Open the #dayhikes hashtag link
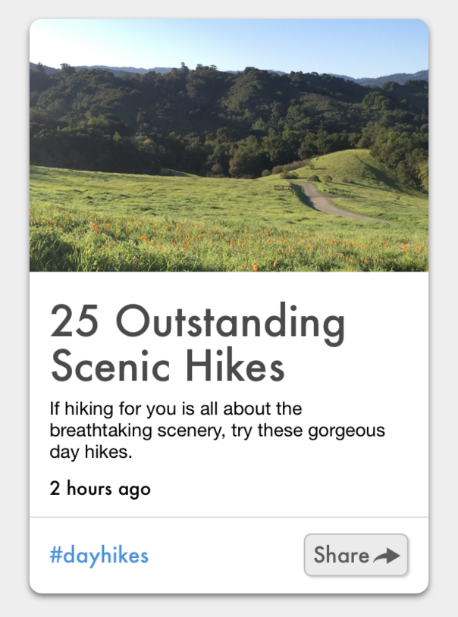The width and height of the screenshot is (458, 617). click(99, 556)
